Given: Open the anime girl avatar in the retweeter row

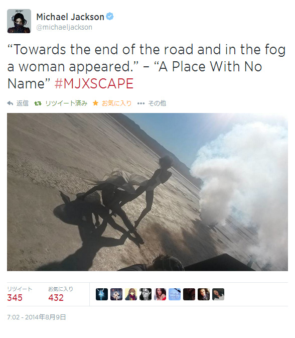Looking at the screenshot, I should [131, 294].
